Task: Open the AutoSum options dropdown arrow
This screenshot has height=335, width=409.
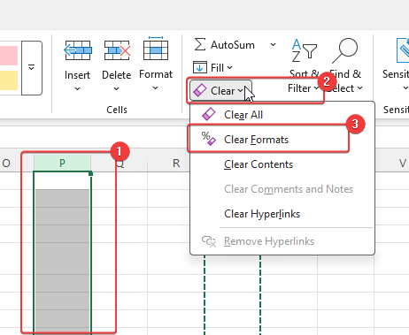Action: (274, 45)
